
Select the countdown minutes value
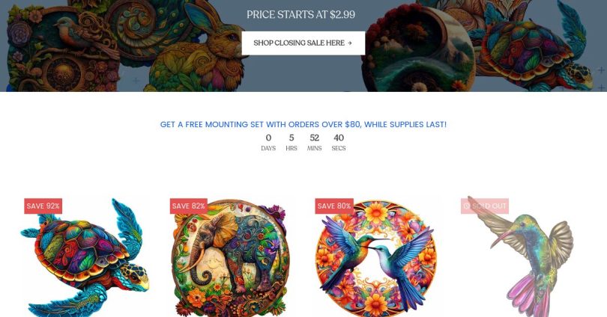(314, 138)
